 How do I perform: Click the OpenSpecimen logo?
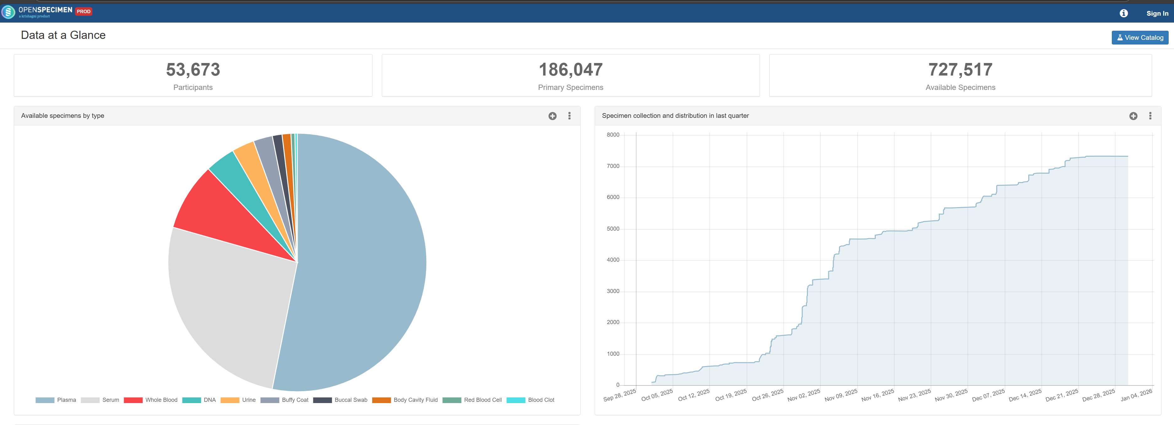click(x=8, y=12)
